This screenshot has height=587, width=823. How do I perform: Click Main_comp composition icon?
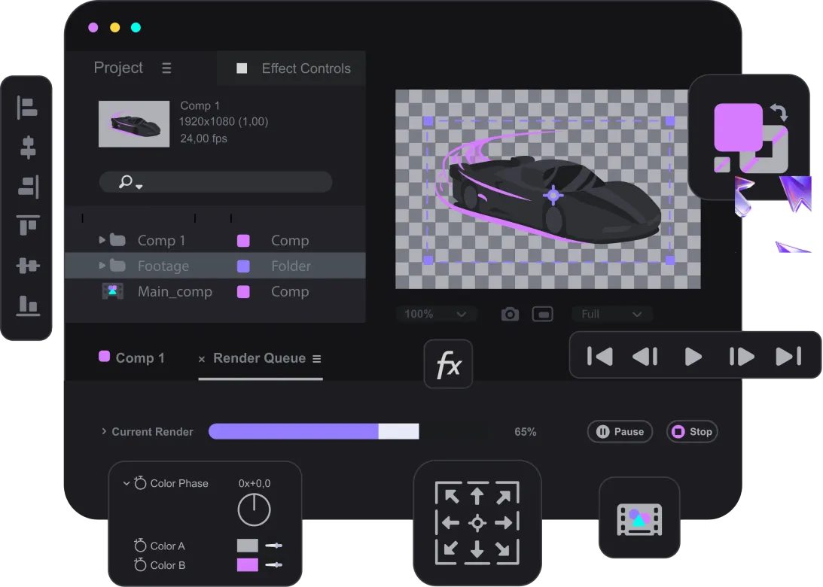click(x=112, y=291)
